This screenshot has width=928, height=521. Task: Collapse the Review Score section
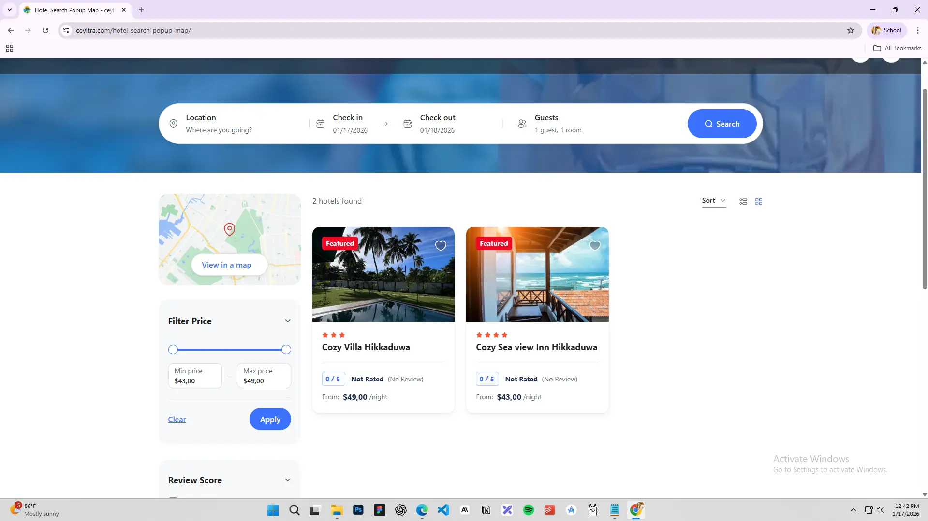click(287, 480)
